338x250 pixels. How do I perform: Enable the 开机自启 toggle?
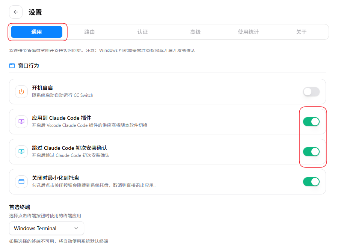click(x=311, y=92)
